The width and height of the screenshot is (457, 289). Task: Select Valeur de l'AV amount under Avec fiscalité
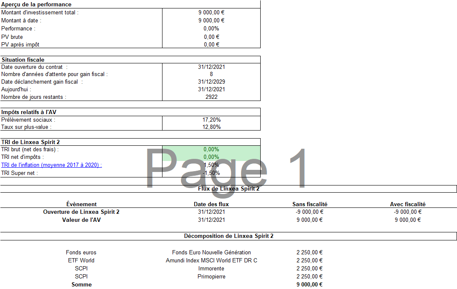point(408,220)
